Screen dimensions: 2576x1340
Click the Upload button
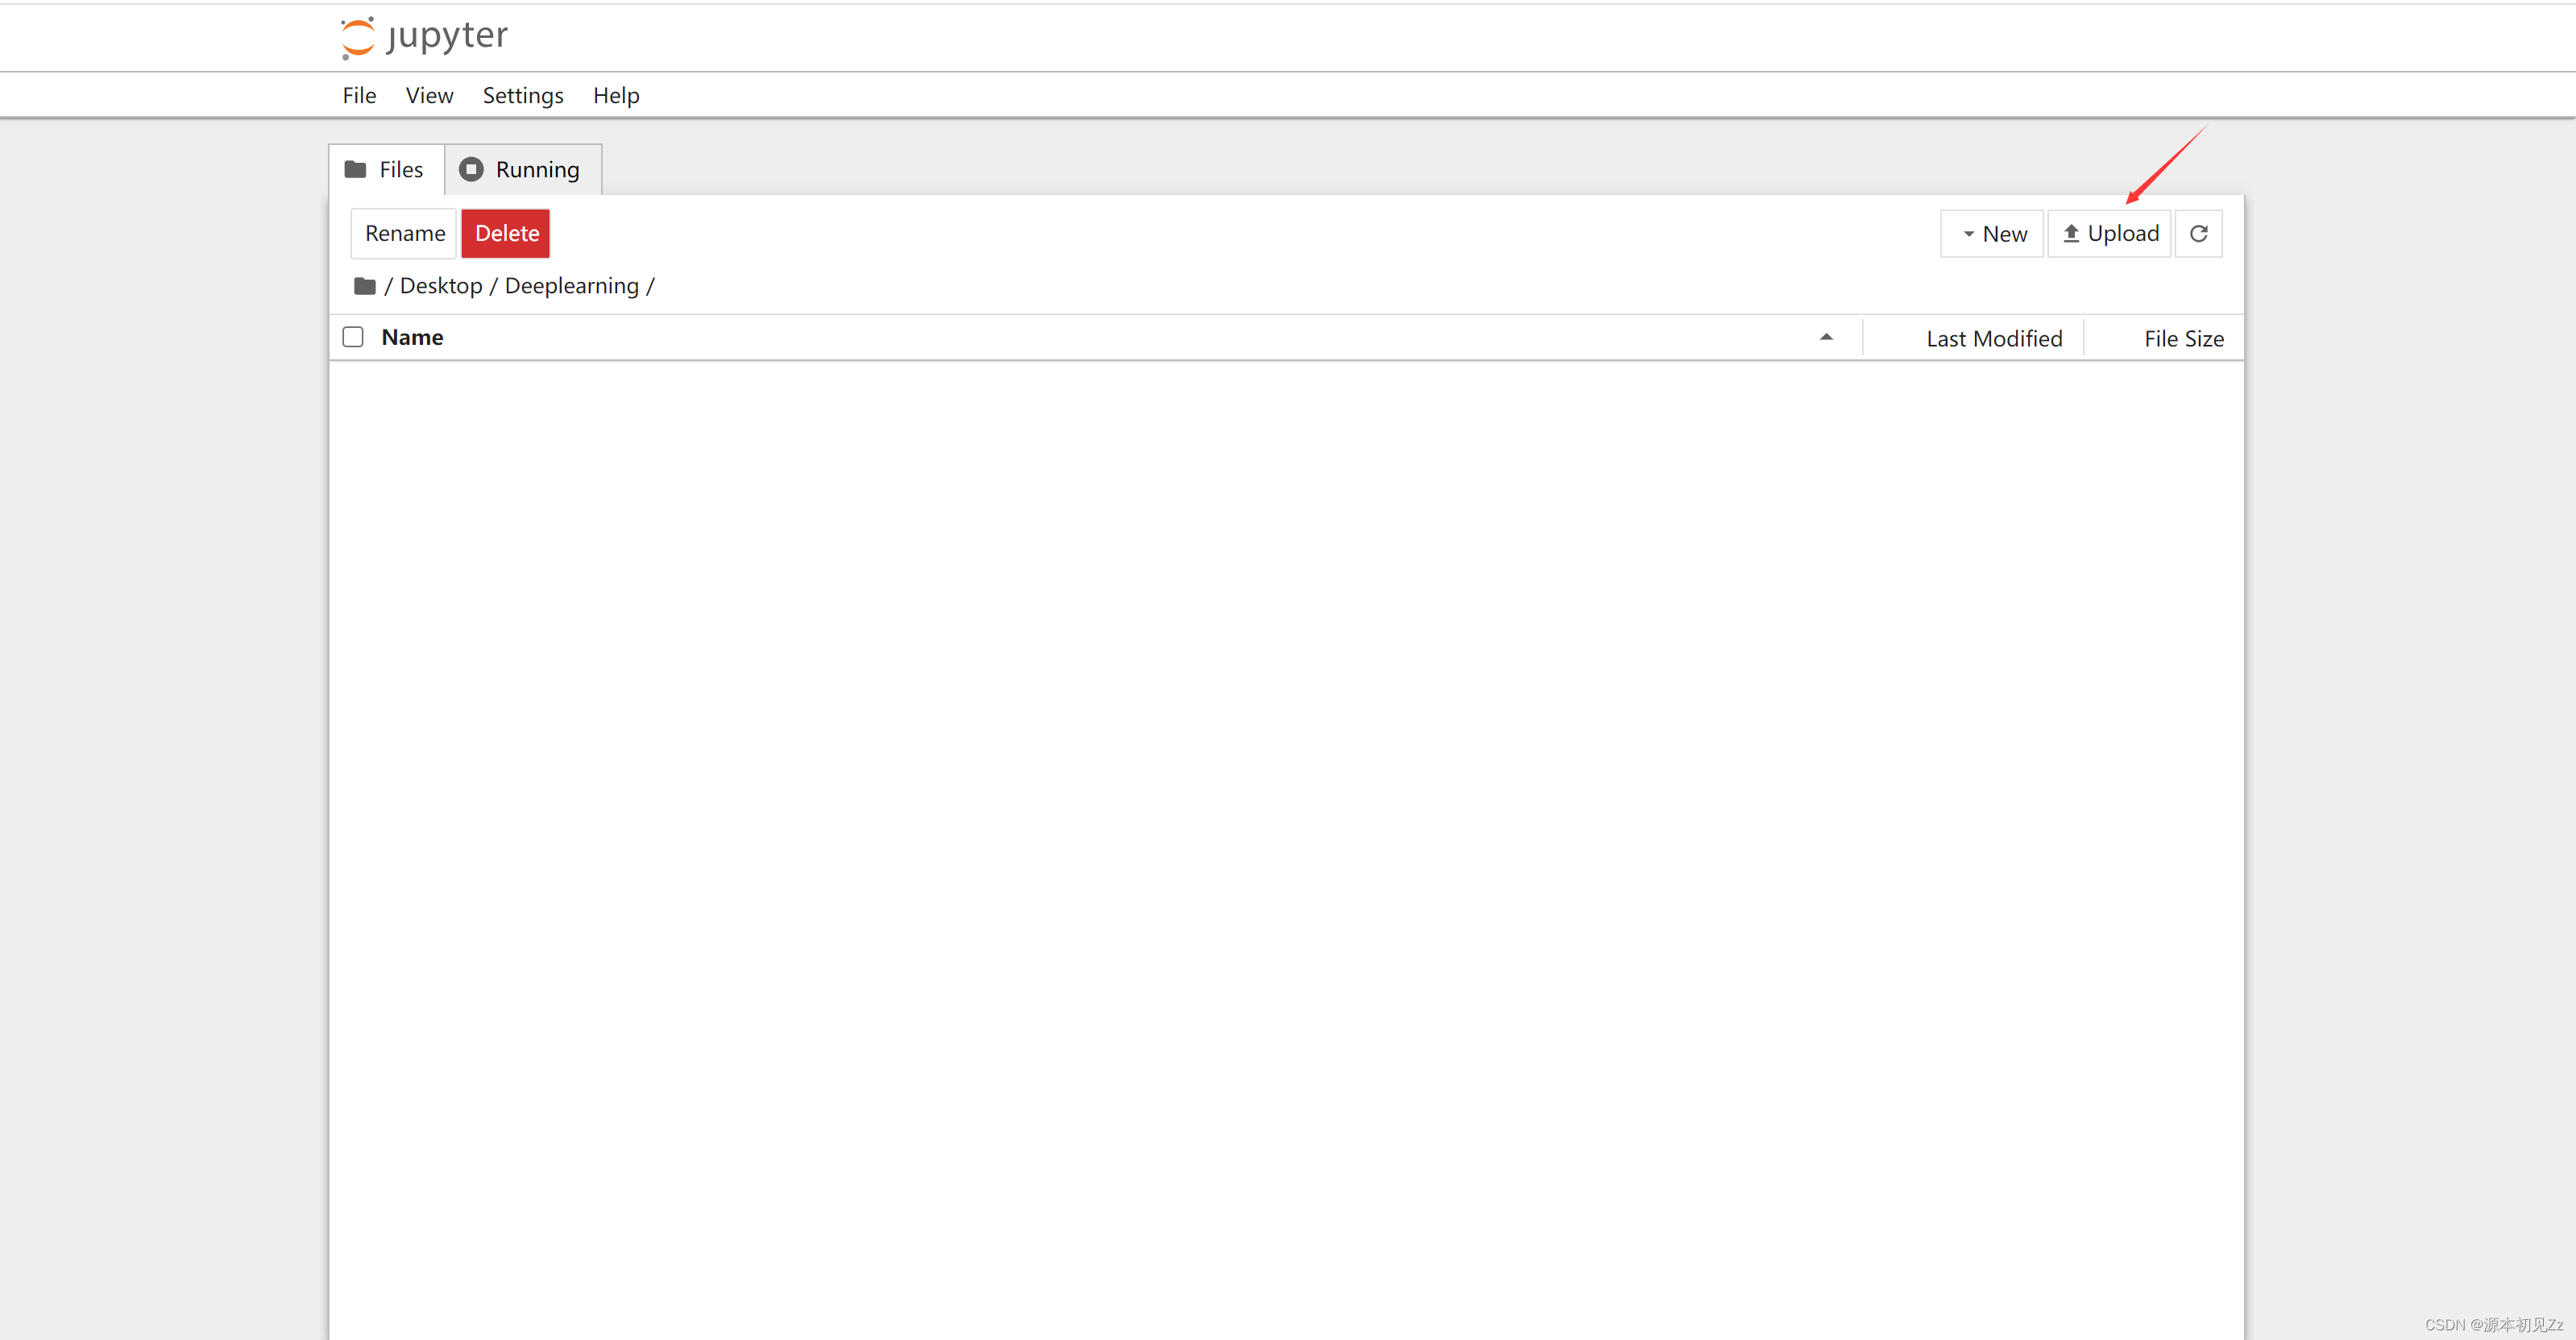coord(2110,234)
